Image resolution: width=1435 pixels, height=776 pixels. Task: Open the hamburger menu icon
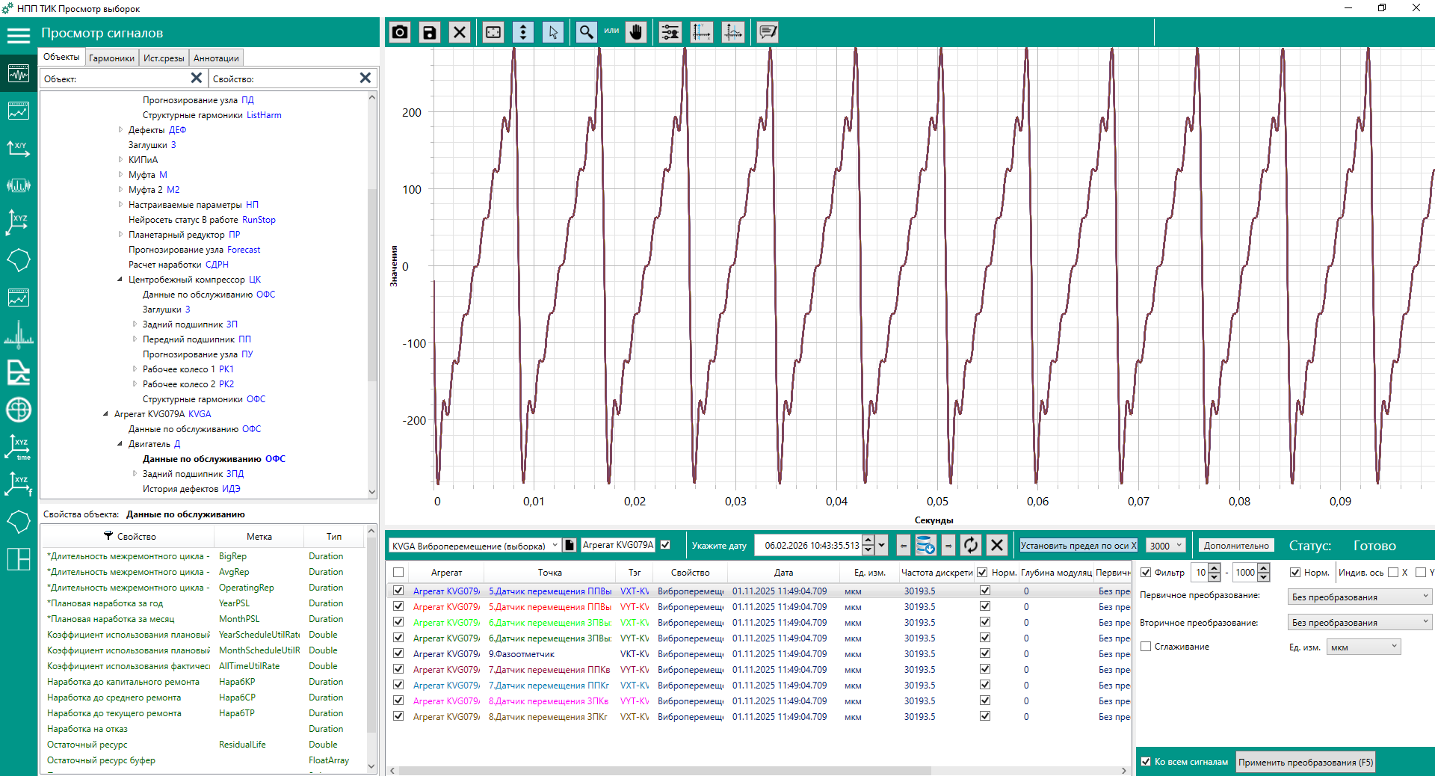(x=18, y=34)
